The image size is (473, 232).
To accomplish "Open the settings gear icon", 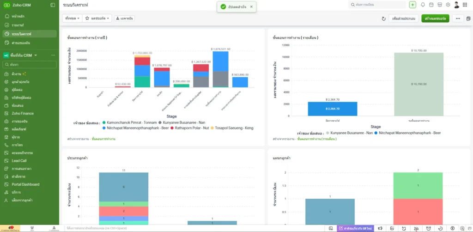I will (x=448, y=5).
